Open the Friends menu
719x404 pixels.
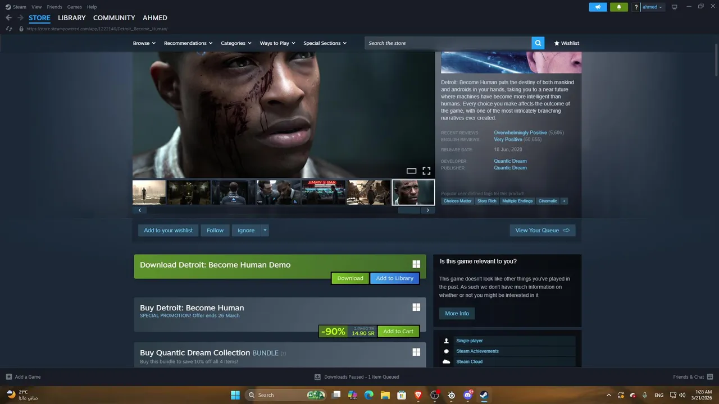(x=54, y=7)
